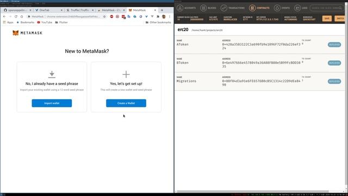Click Deployed badge for Migrations

point(334,81)
